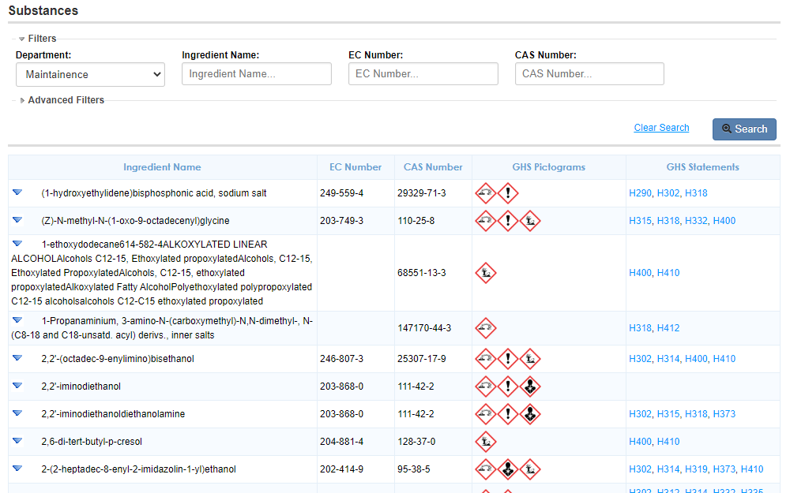Click the Search button
790x493 pixels.
(x=744, y=129)
